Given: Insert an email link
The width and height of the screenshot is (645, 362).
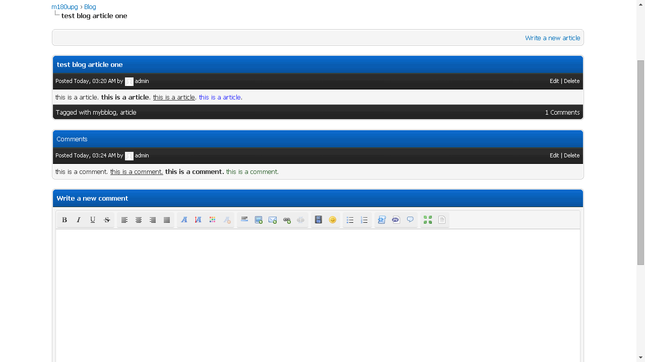Looking at the screenshot, I should point(273,220).
